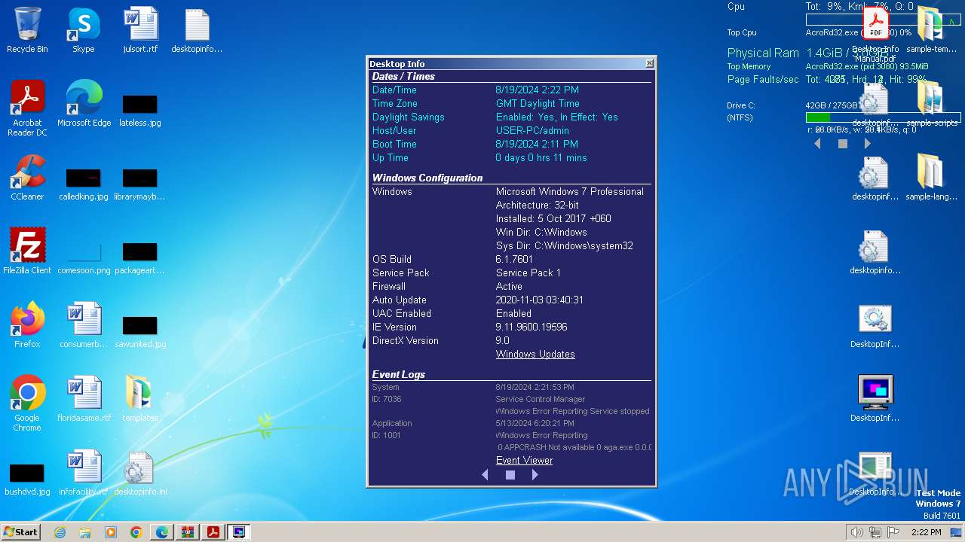Select the Google Chrome desktop shortcut
This screenshot has height=542, width=965.
coord(27,403)
